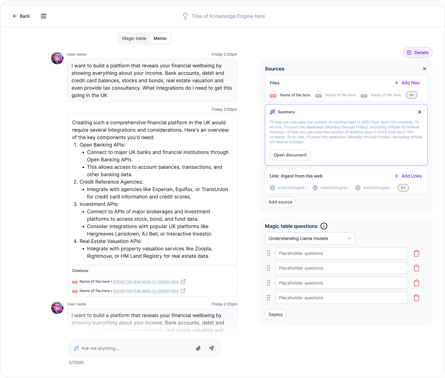This screenshot has width=445, height=378.
Task: Click the magic wand icon in chat input
Action: [x=76, y=348]
